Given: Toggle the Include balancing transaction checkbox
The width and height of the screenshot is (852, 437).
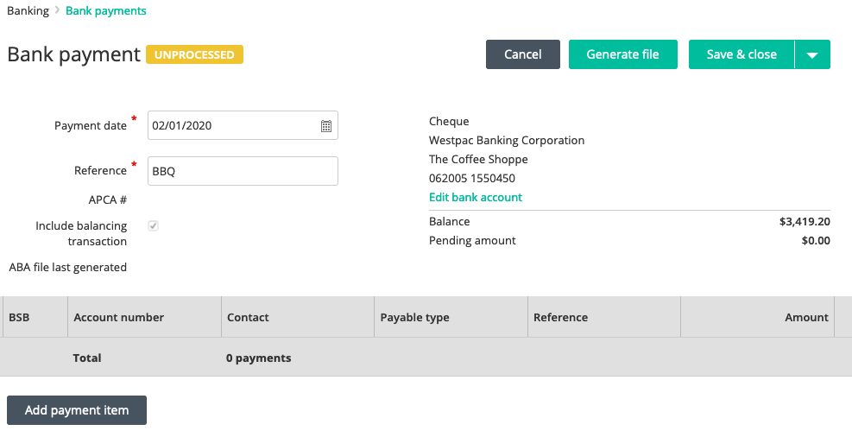Looking at the screenshot, I should click(x=154, y=225).
